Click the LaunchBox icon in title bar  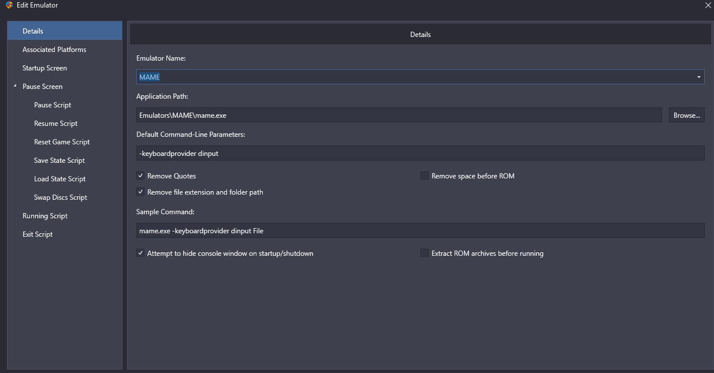(9, 5)
